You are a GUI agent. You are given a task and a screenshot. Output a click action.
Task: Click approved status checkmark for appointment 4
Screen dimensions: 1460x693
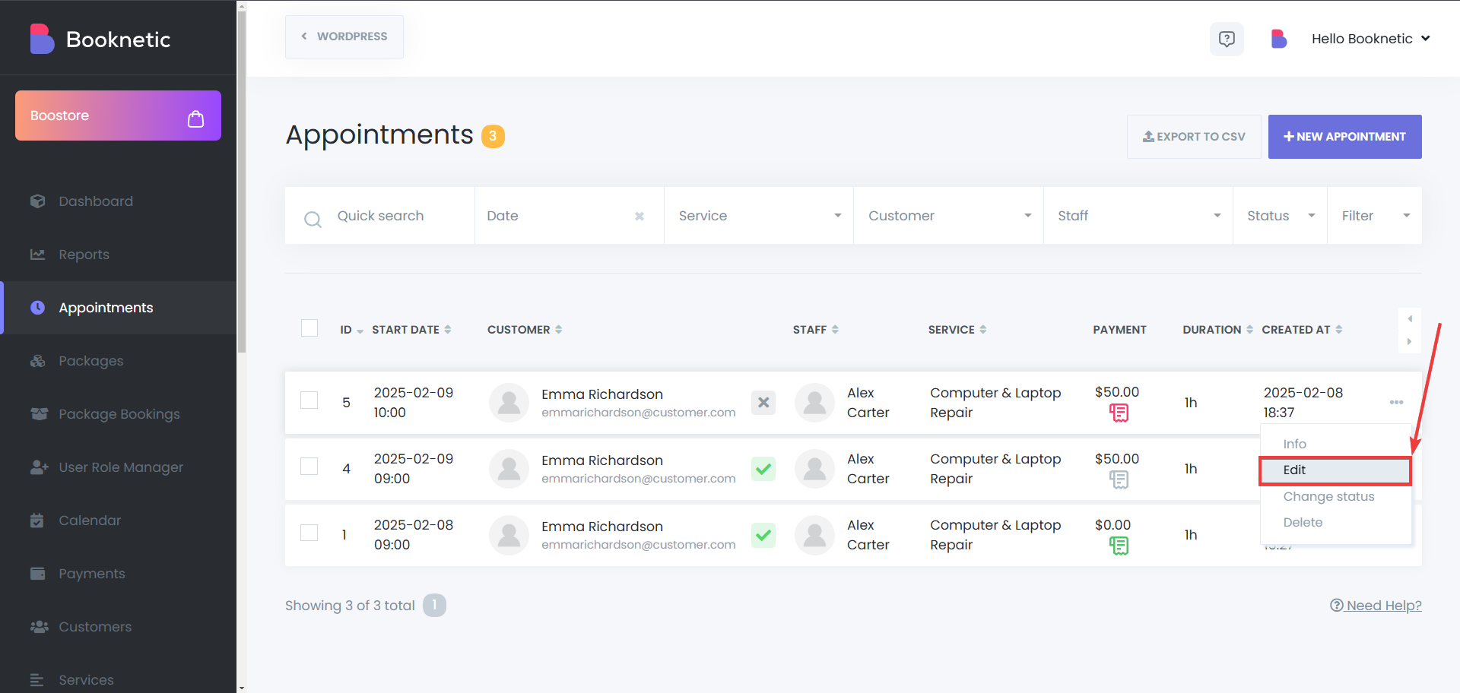tap(763, 469)
